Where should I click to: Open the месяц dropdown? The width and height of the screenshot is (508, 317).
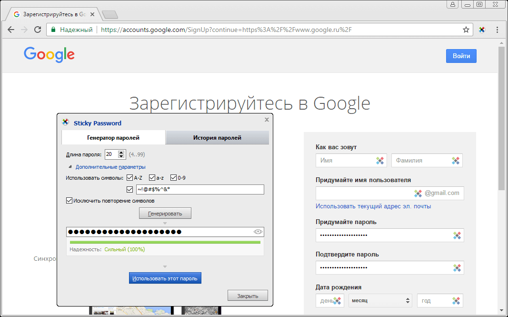(380, 300)
